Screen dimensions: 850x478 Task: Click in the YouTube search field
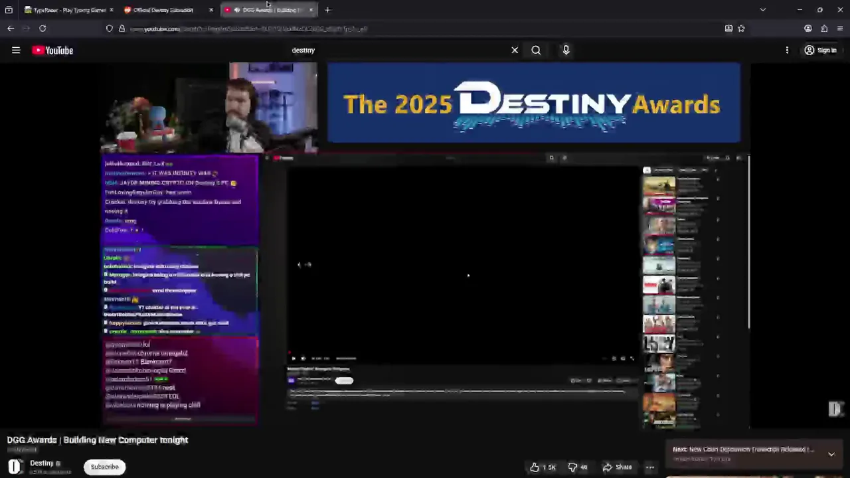pos(398,50)
